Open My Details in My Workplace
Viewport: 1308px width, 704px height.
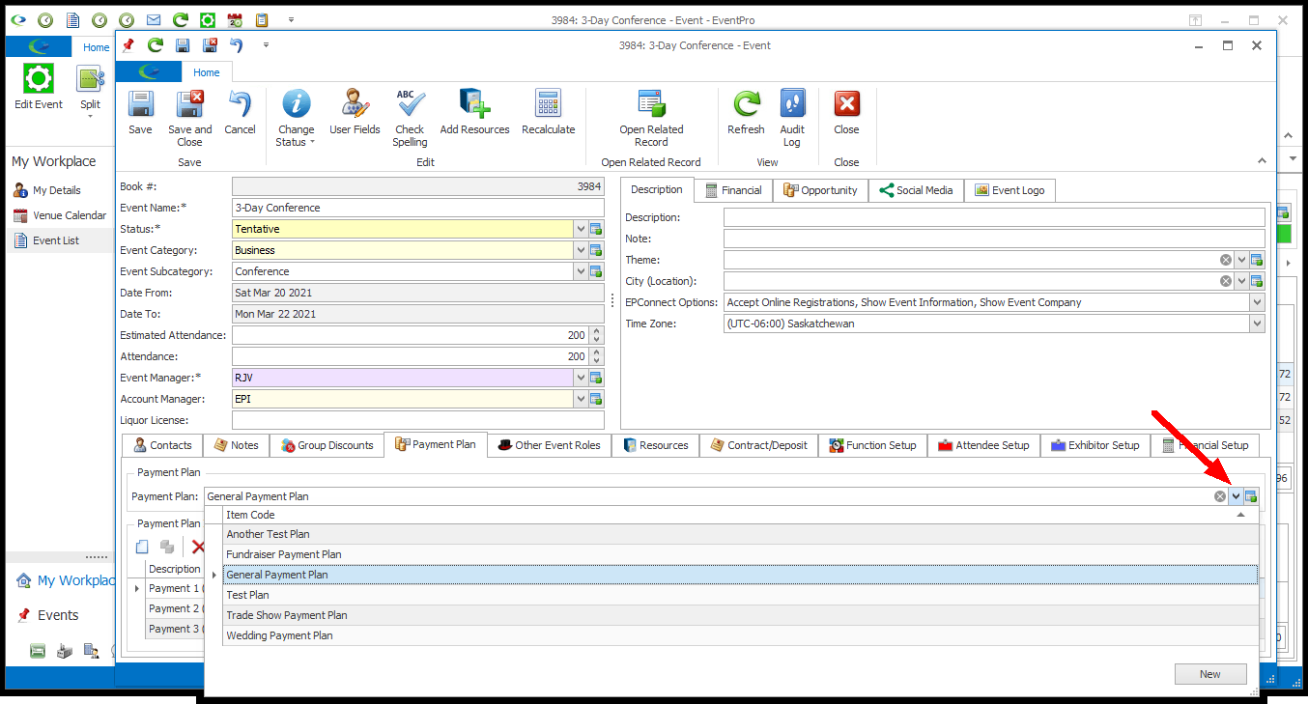(x=57, y=190)
